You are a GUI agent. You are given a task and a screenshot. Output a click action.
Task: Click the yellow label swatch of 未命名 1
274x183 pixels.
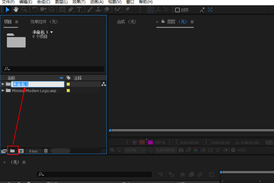(x=68, y=84)
